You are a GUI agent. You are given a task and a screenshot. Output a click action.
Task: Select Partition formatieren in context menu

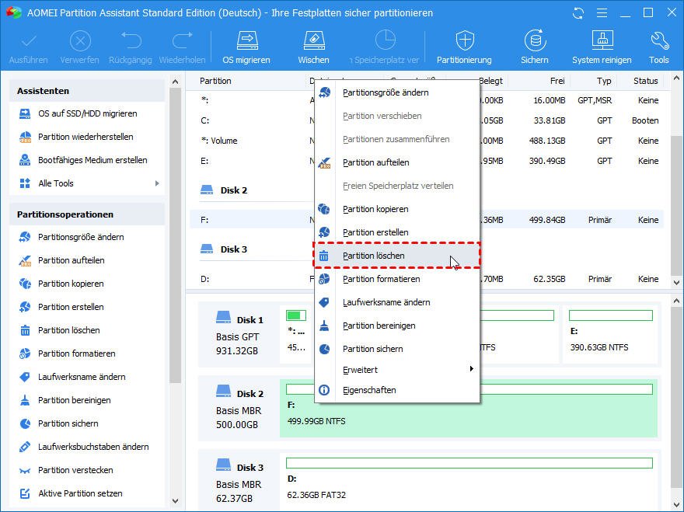pyautogui.click(x=381, y=279)
